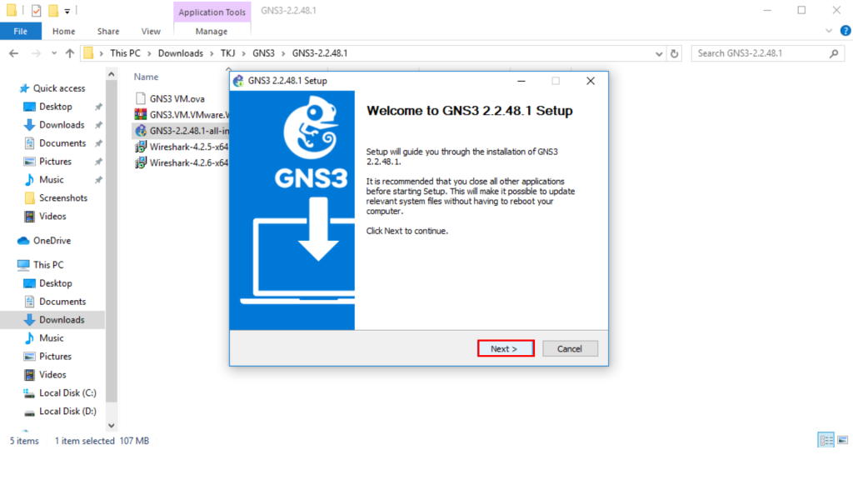Image resolution: width=853 pixels, height=480 pixels.
Task: Open the File menu
Action: coord(20,32)
